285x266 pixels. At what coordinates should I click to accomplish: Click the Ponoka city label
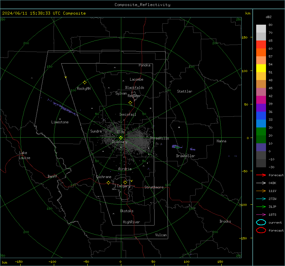tap(144, 65)
